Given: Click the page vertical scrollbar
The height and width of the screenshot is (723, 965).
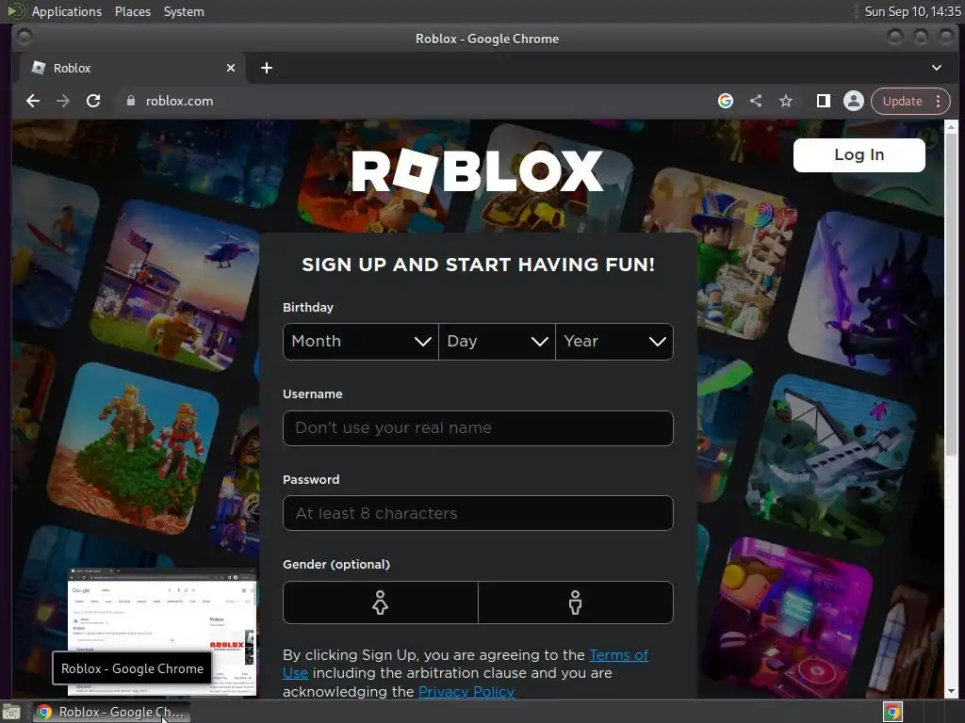Looking at the screenshot, I should coord(951,295).
